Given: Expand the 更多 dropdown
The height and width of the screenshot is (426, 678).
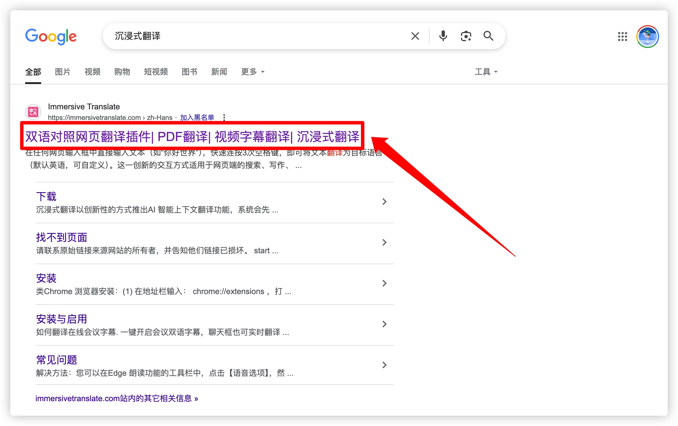Looking at the screenshot, I should (253, 72).
